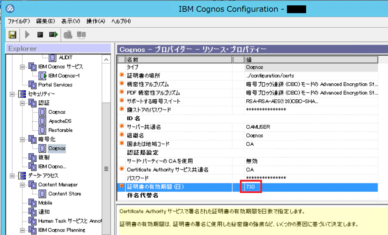Click the 証明書の場所 value ../configuration/certs
Image resolution: width=388 pixels, height=235 pixels.
click(270, 76)
